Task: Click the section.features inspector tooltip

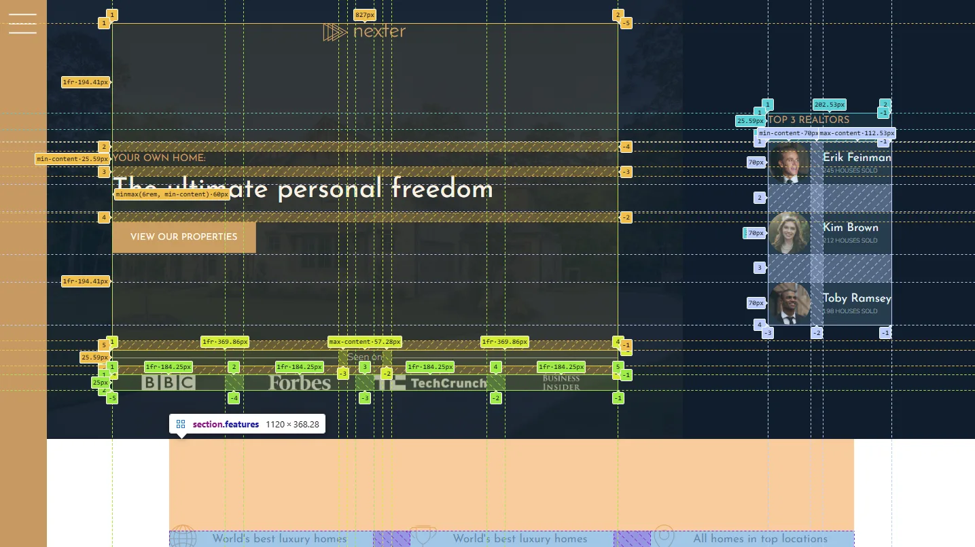Action: tap(247, 424)
